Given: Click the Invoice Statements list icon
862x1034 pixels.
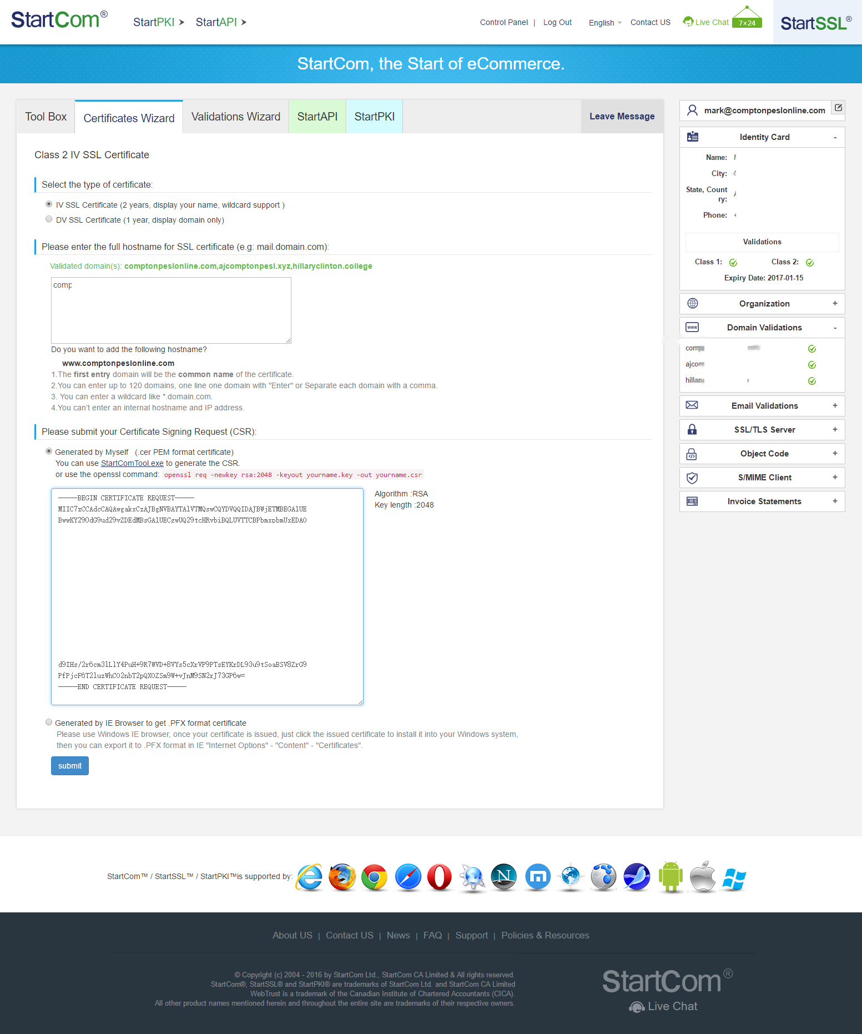Looking at the screenshot, I should click(x=692, y=501).
